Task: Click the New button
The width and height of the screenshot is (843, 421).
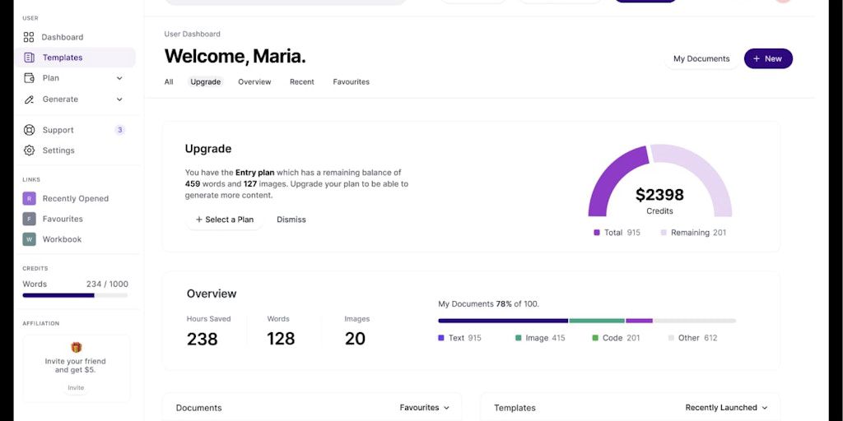Action: coord(768,58)
